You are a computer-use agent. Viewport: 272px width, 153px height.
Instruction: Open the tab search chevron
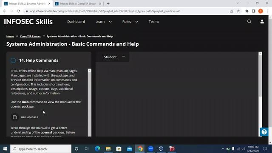[238, 3]
